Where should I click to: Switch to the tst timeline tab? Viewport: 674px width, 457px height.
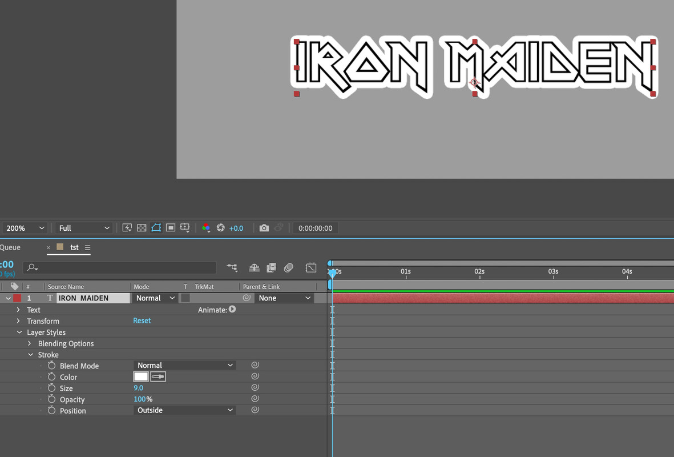pos(74,247)
